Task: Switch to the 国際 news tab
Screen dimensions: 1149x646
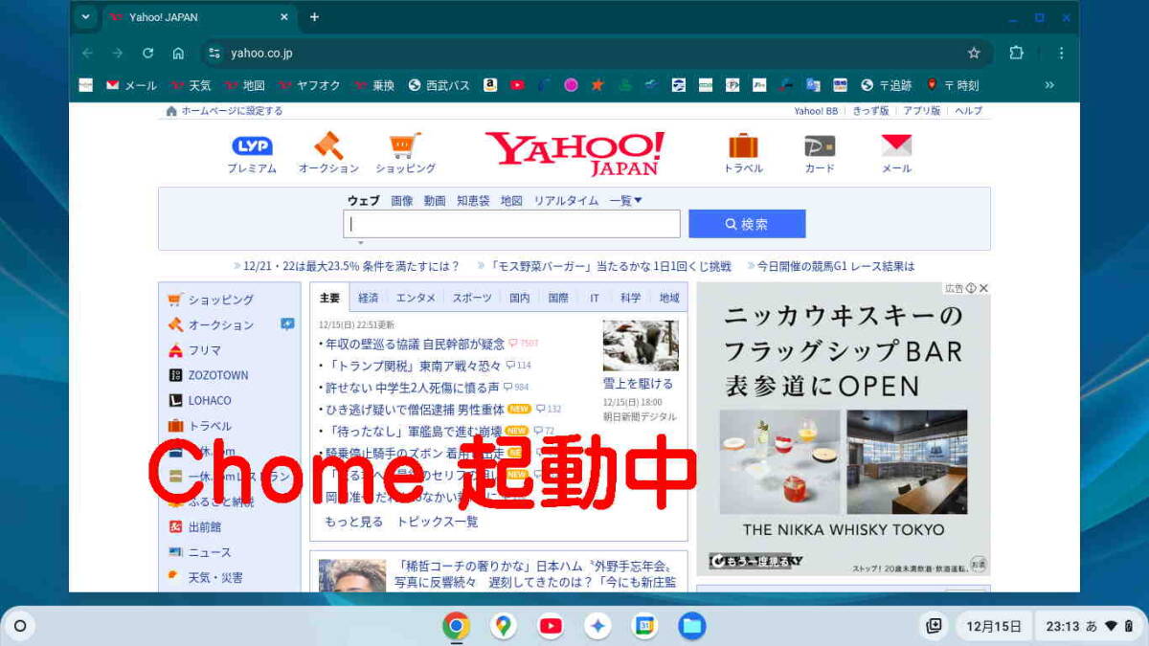Action: coord(558,298)
